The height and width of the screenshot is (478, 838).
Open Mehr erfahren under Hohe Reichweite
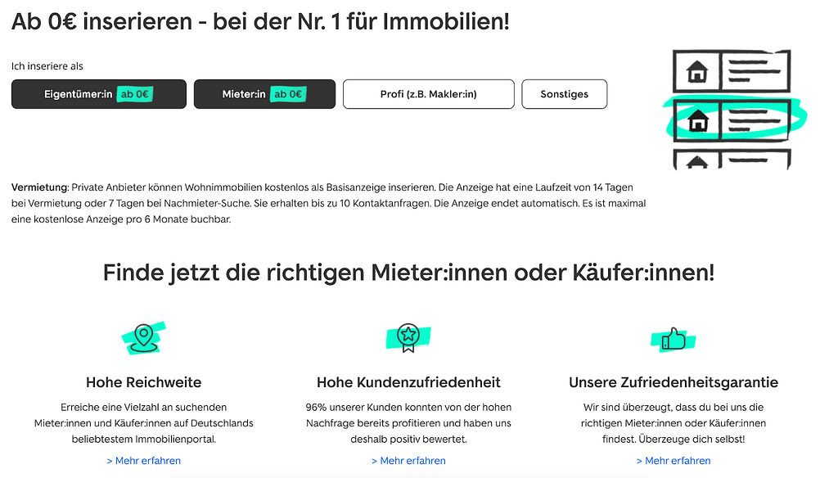click(144, 460)
